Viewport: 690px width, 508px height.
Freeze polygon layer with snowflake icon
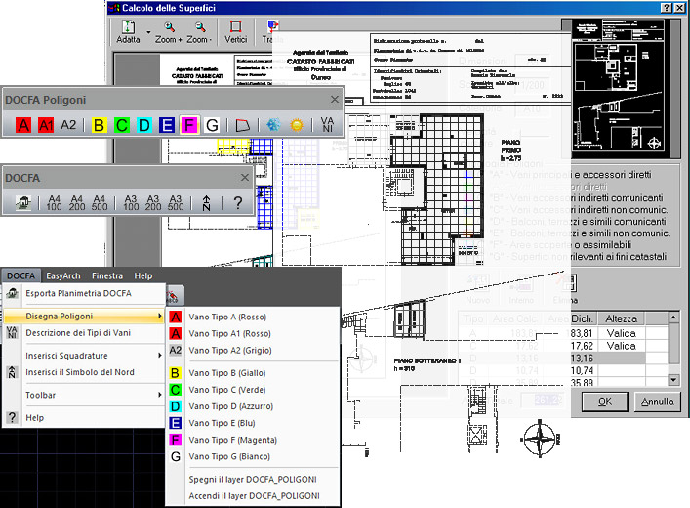pyautogui.click(x=273, y=125)
